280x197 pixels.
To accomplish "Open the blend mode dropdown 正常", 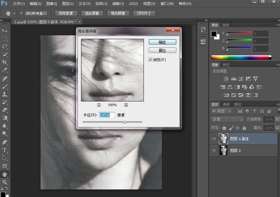I will click(227, 119).
